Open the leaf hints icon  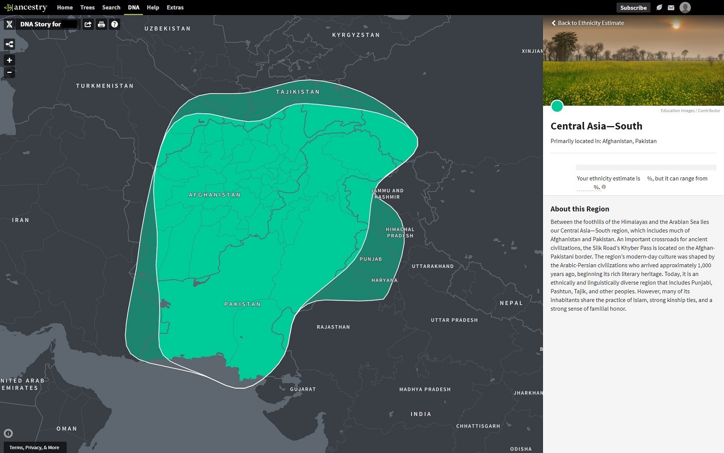click(659, 8)
